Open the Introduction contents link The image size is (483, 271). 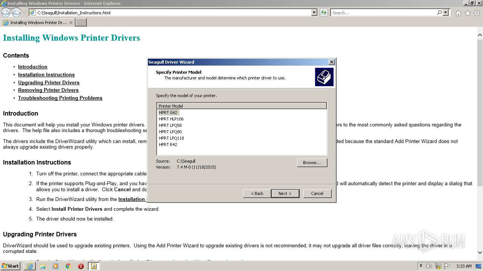coord(32,67)
